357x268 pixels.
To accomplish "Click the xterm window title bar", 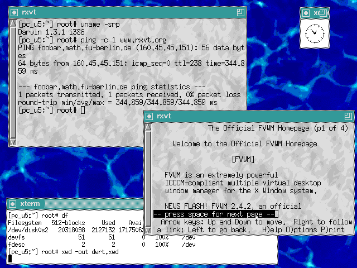I will pos(76,204).
